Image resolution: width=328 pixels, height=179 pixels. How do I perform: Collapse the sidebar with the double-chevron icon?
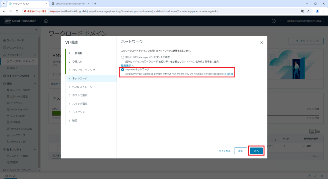(x=37, y=29)
